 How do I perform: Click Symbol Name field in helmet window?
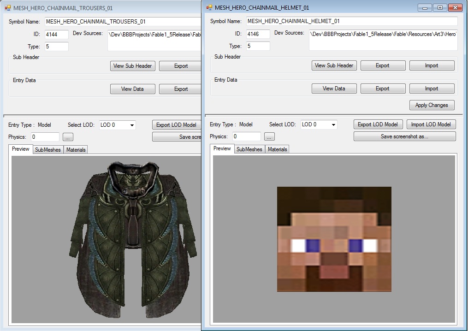coord(351,21)
